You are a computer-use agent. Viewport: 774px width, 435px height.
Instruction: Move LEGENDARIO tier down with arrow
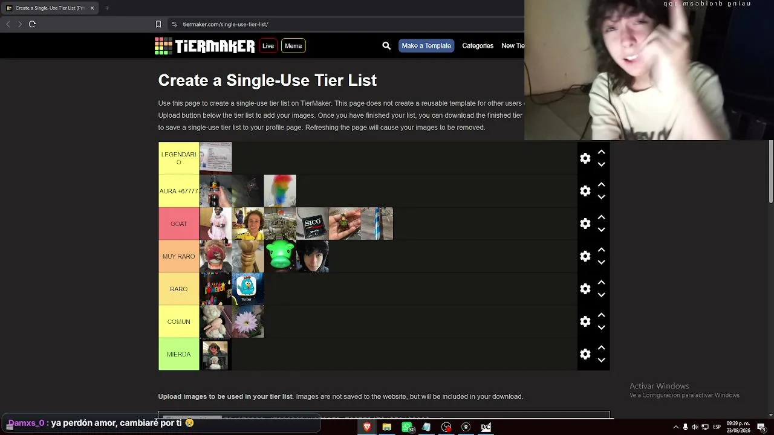601,164
